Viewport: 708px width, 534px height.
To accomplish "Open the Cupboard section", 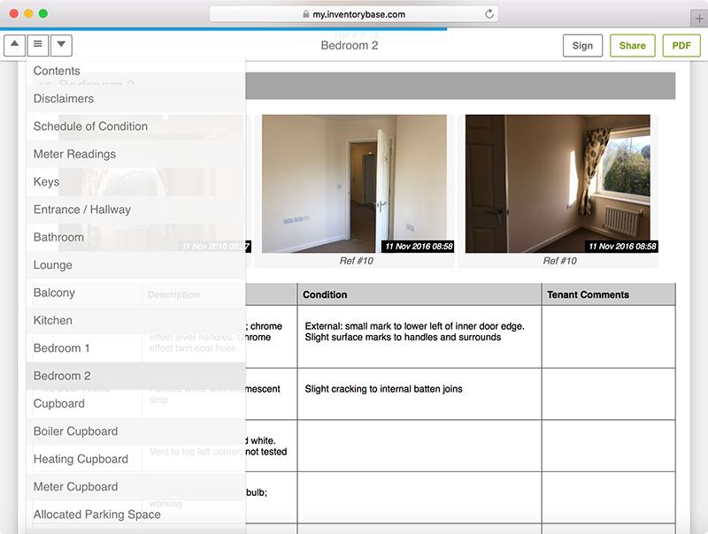I will tap(136, 404).
